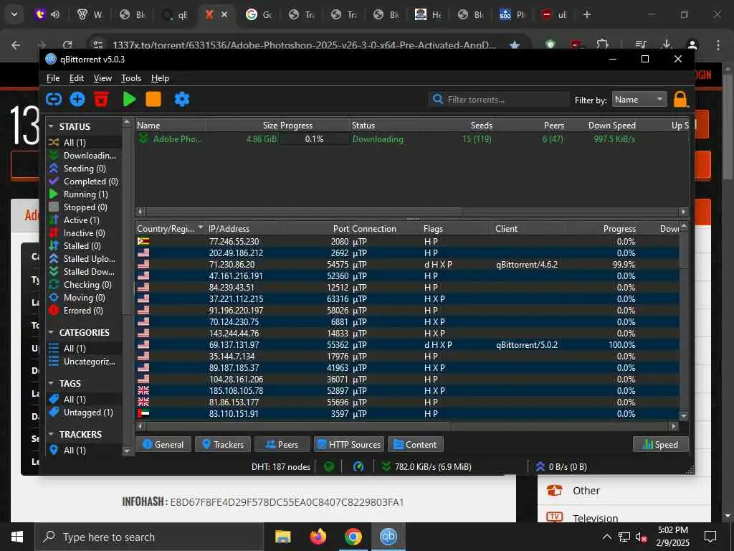Viewport: 734px width, 551px height.
Task: Select the Completed (0) status filter
Action: tap(83, 182)
